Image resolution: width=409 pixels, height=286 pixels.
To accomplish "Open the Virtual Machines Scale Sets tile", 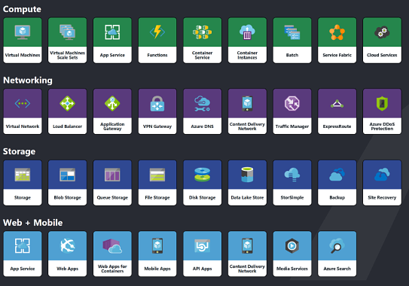I will click(67, 41).
